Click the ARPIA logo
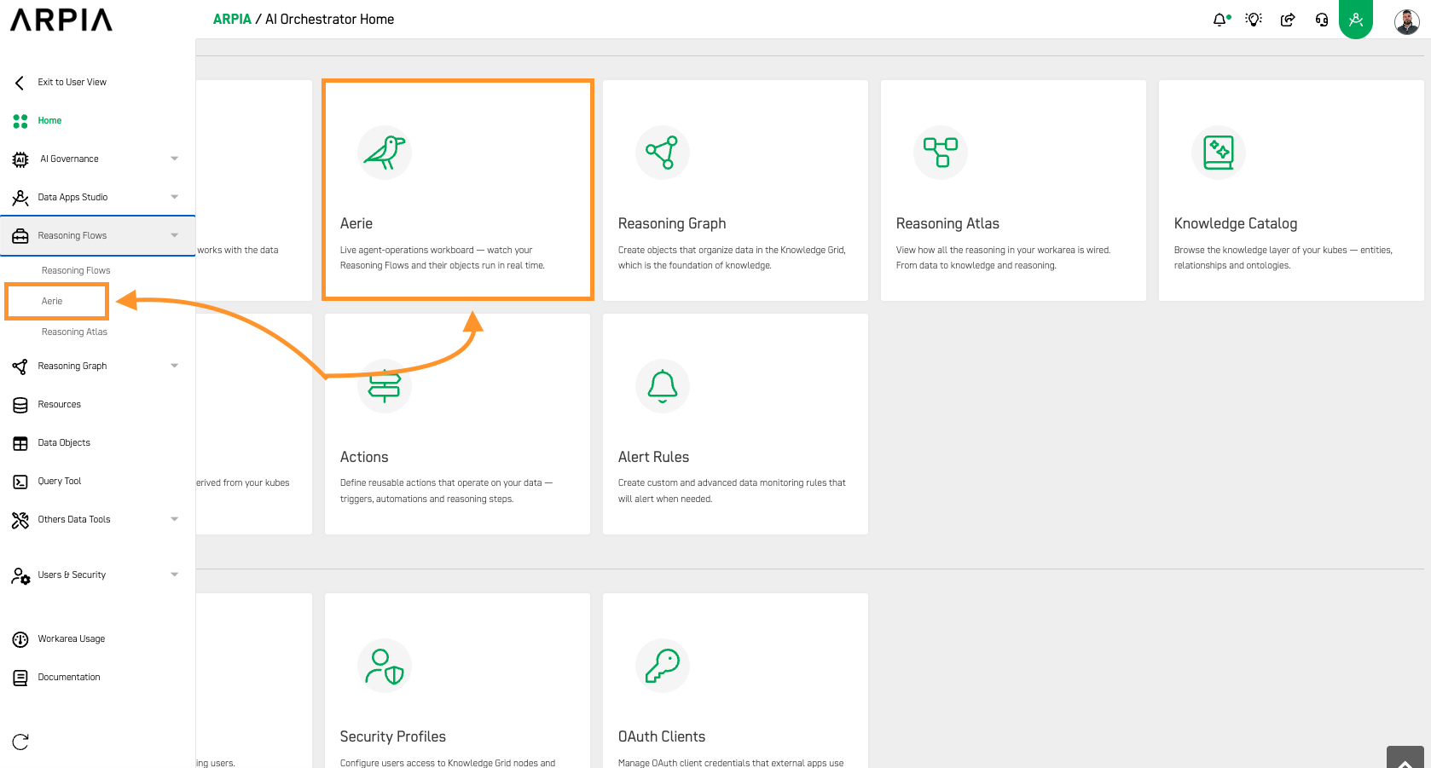The image size is (1431, 768). tap(61, 20)
